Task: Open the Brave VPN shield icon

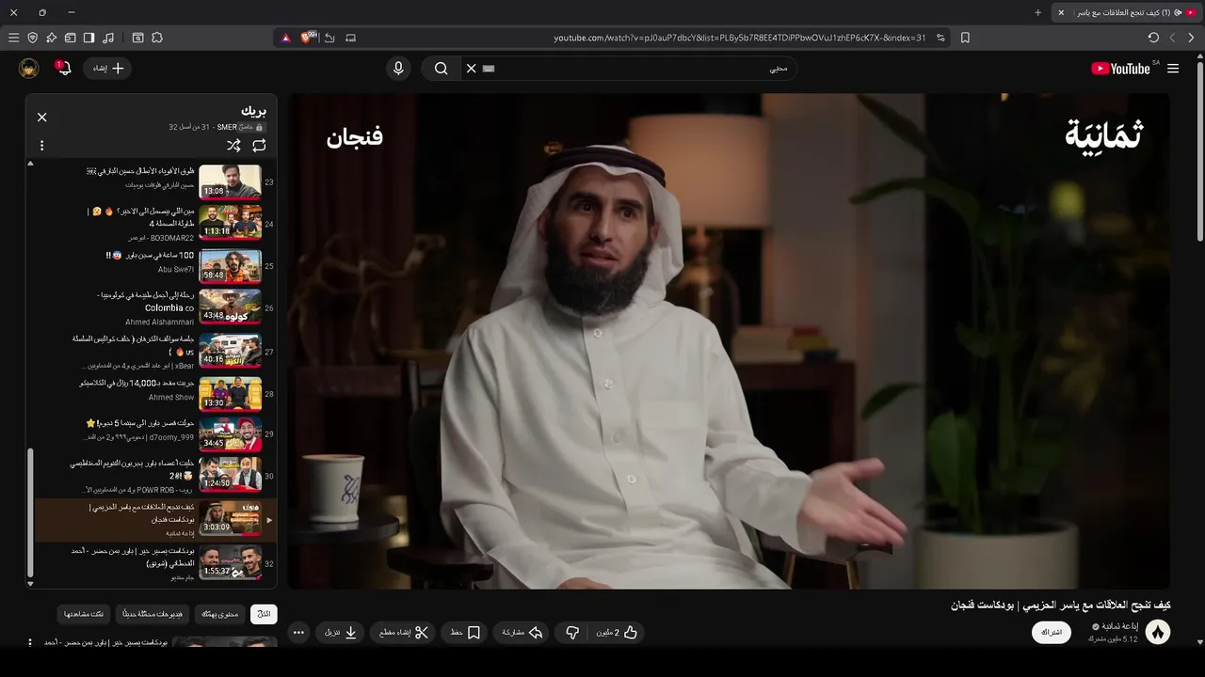Action: (33, 38)
